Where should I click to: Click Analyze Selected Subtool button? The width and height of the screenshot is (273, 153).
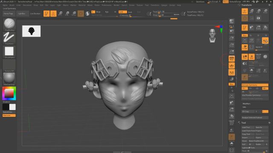coord(255,117)
